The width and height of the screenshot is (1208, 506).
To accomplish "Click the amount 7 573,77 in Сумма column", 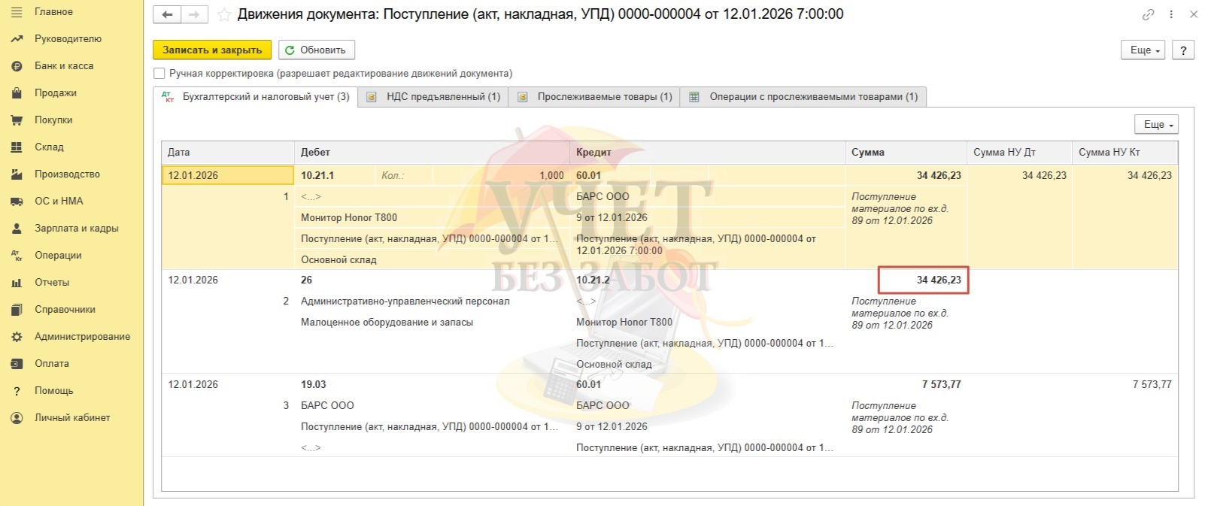I will point(941,385).
